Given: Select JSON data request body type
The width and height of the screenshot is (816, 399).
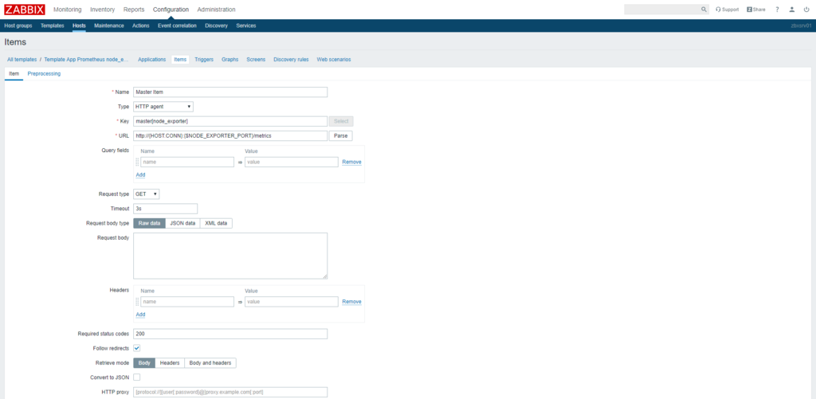Looking at the screenshot, I should click(x=182, y=223).
